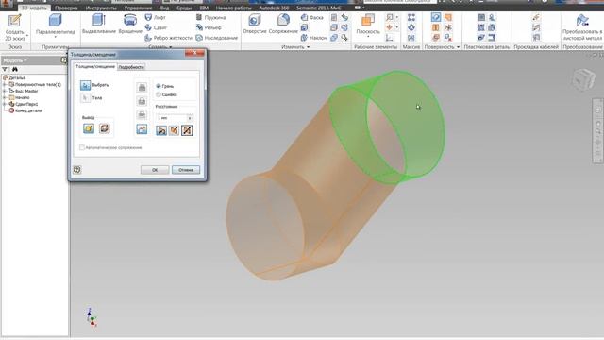Screen dimensions: 604x340
Task: Open the Вид ribbon tab
Action: point(164,8)
